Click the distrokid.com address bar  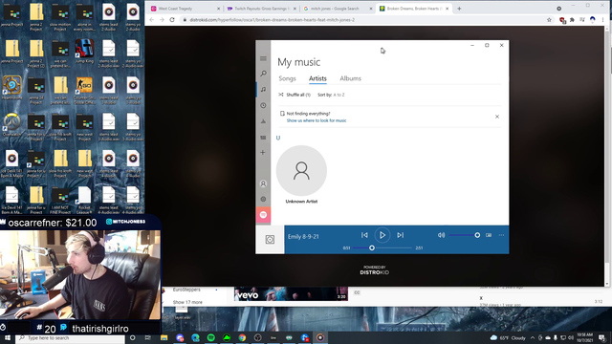coord(363,19)
